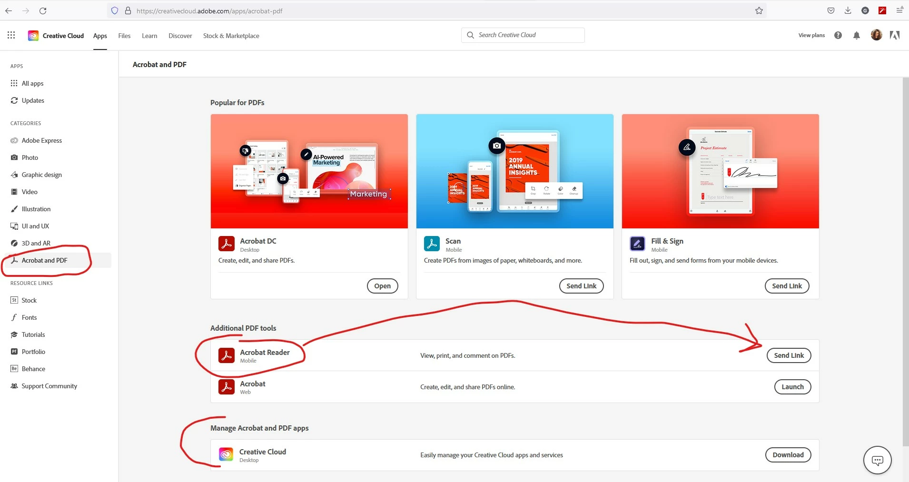This screenshot has height=482, width=909.
Task: Launch Acrobat Web
Action: click(793, 387)
